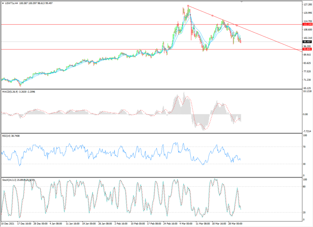Click the 108.600 price axis value
The height and width of the screenshot is (227, 313).
(307, 30)
